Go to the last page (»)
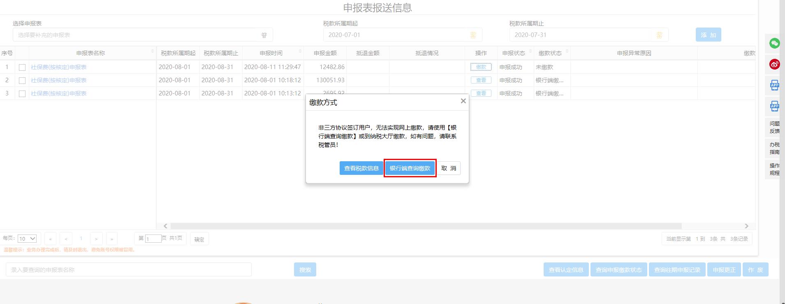Screen dimensions: 785x304 [x=111, y=239]
